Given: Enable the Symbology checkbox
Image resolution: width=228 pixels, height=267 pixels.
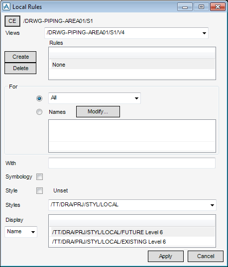Looking at the screenshot, I should (x=39, y=177).
